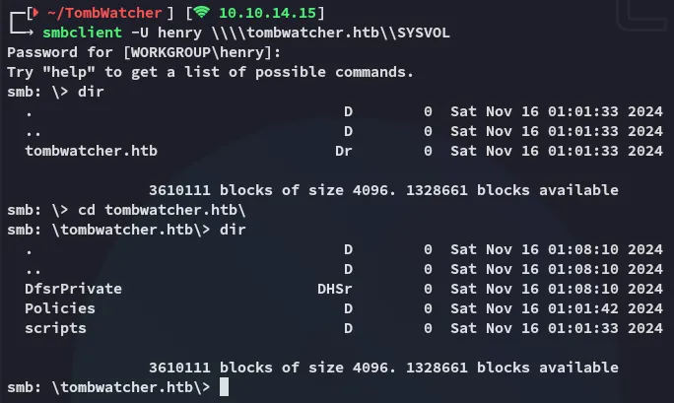Select the scripts directory entry
The height and width of the screenshot is (403, 674).
(56, 328)
